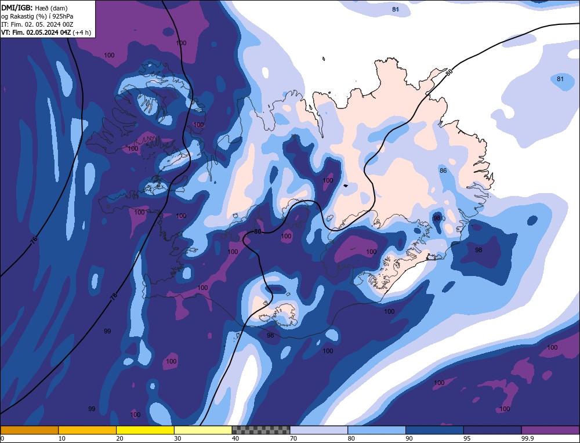Select the "IT: Fim. 02. 05. 2024 00Z" line
The height and width of the screenshot is (443, 580).
[37, 24]
